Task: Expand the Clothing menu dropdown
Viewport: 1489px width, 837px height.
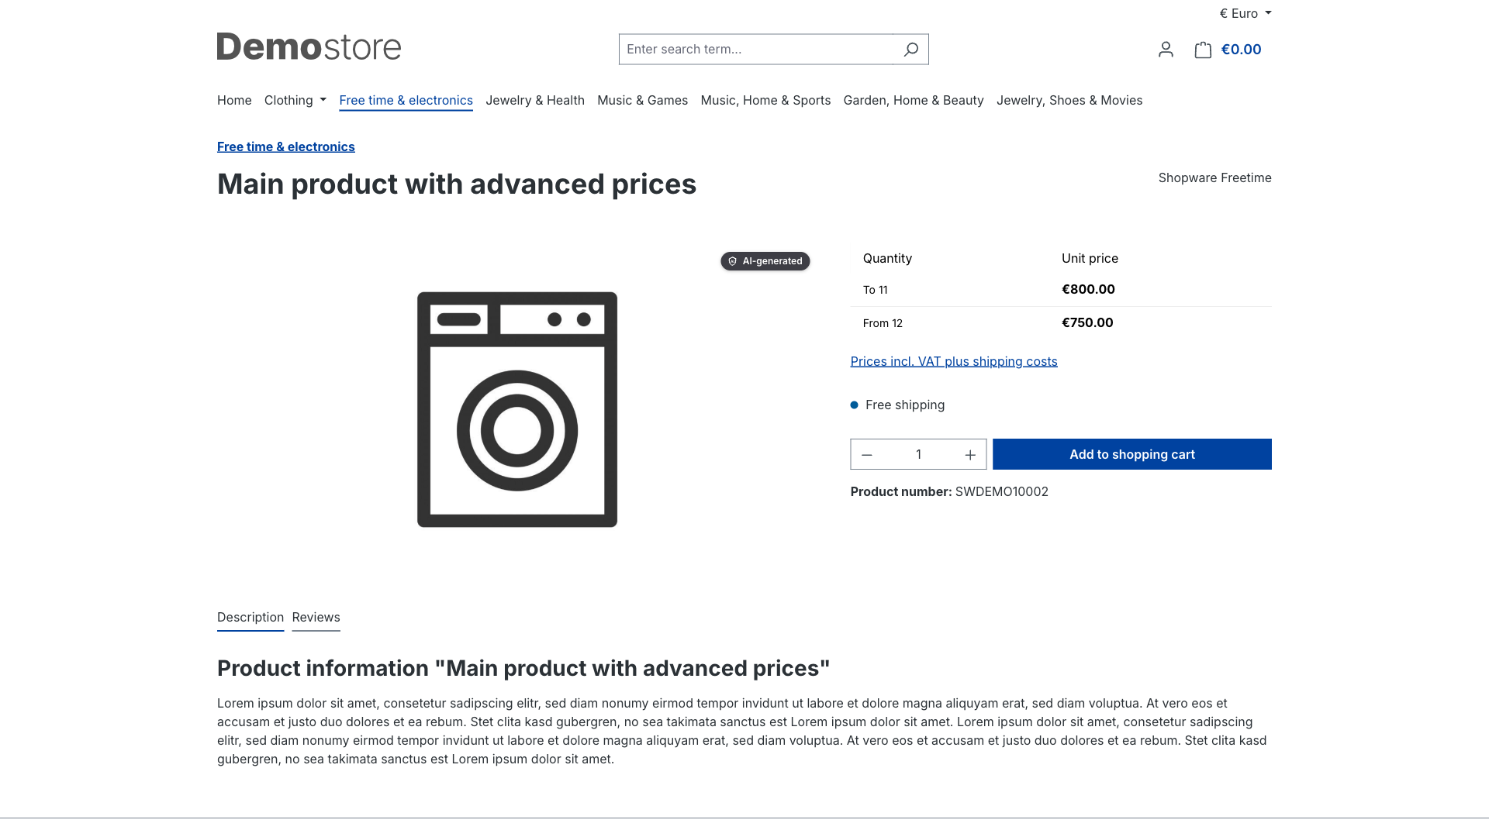Action: click(x=295, y=100)
